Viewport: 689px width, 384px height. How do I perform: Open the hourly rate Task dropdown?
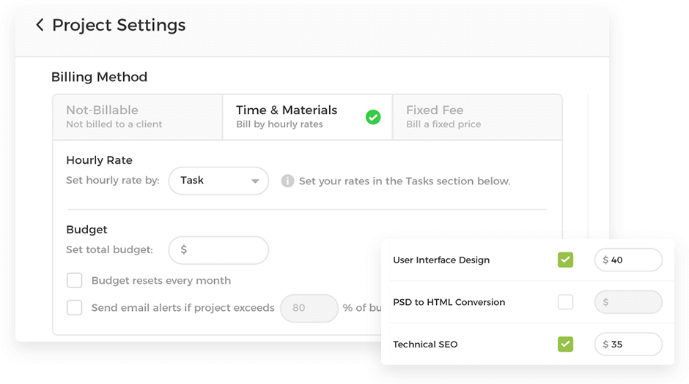tap(218, 181)
